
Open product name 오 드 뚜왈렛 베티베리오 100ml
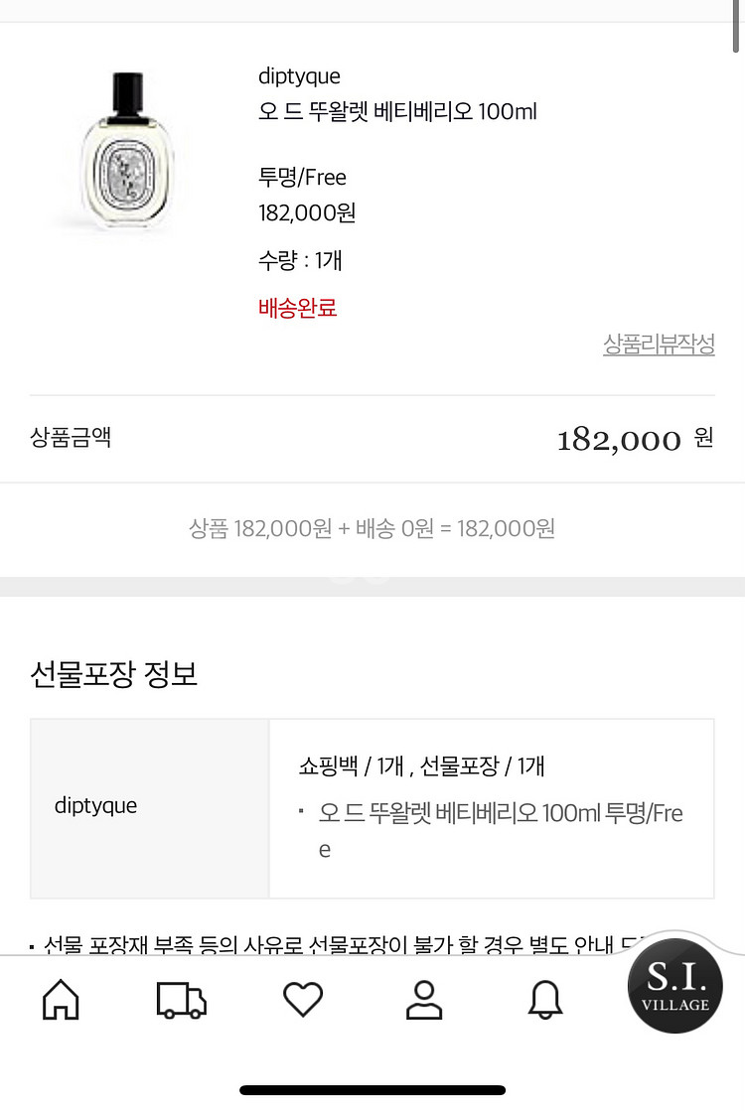(397, 112)
